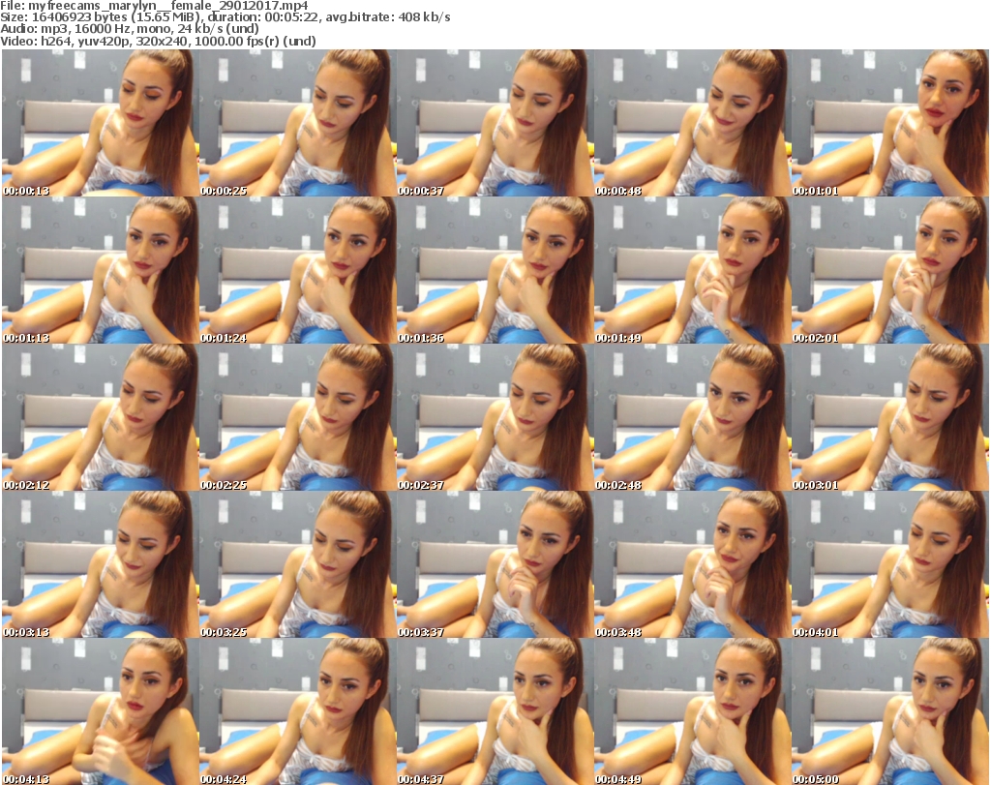
Task: Open the thumbnail frame stamped 00:04:49
Action: click(692, 711)
